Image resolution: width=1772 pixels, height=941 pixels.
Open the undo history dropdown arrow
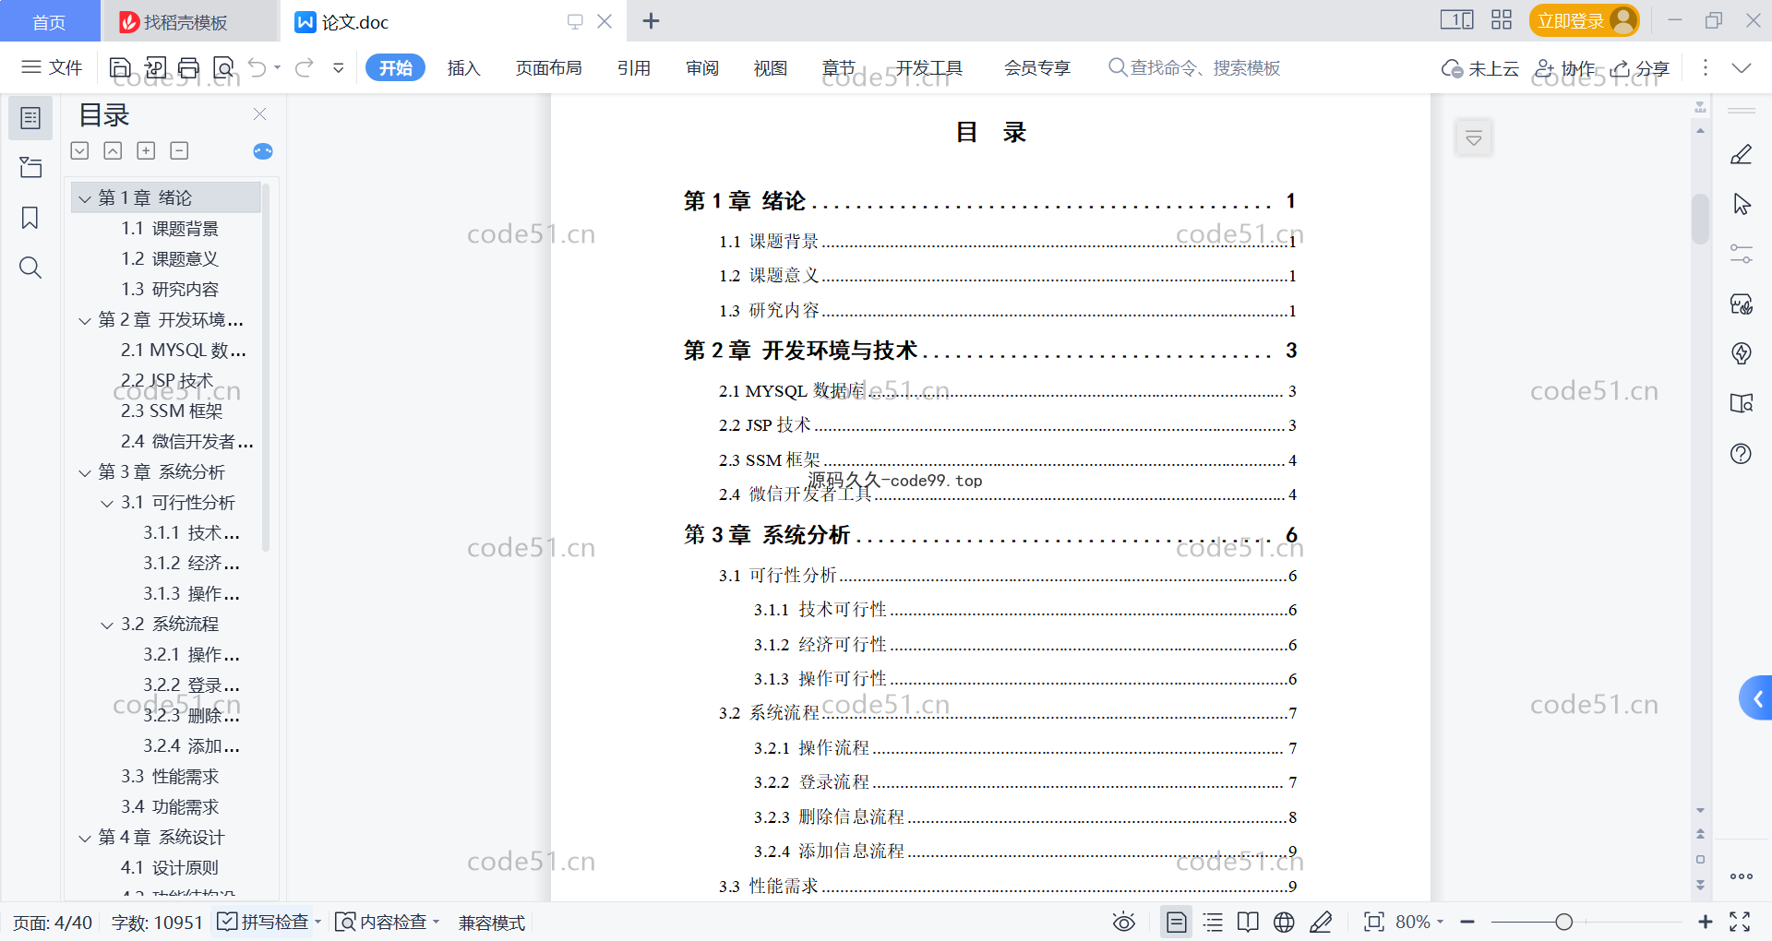pyautogui.click(x=277, y=67)
